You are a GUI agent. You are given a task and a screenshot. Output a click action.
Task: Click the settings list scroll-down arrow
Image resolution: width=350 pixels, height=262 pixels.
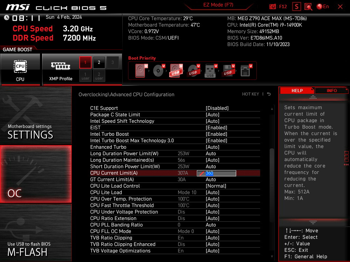click(x=272, y=257)
